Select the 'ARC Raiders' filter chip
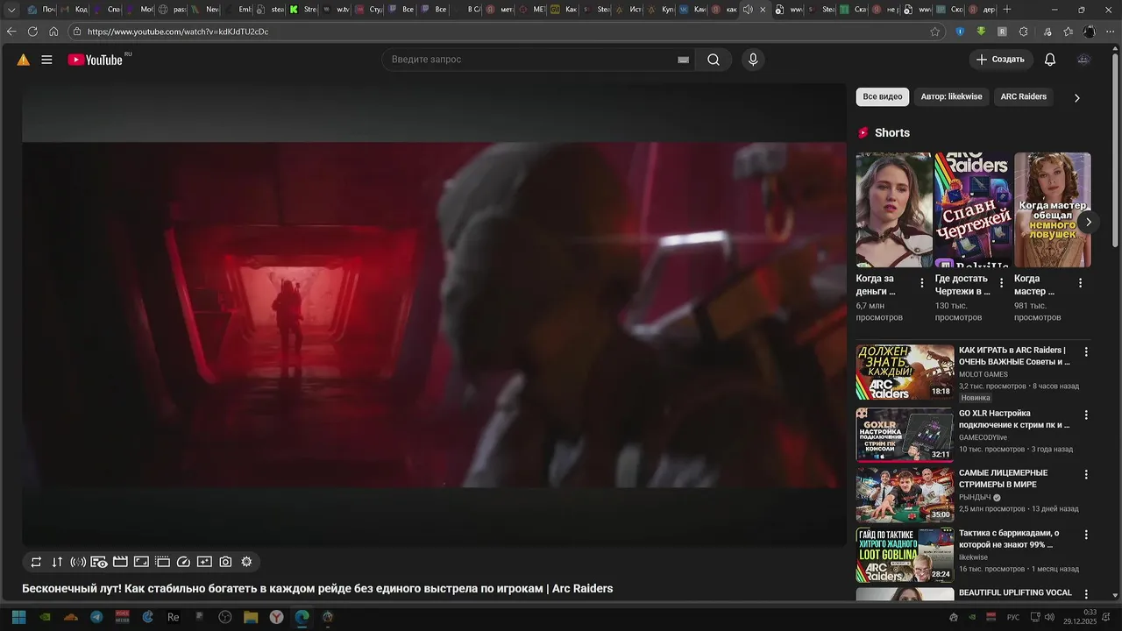1122x631 pixels. 1024,97
